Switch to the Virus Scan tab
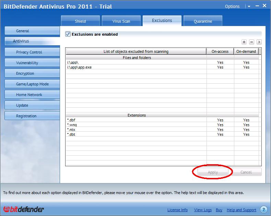The width and height of the screenshot is (271, 216). (x=121, y=21)
